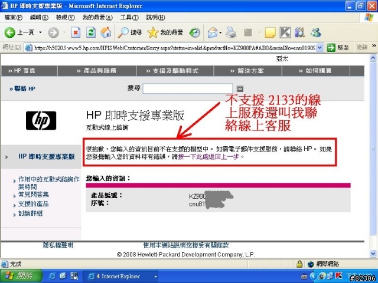Open 使用本網站說明您接受有關條款 link

tap(186, 245)
